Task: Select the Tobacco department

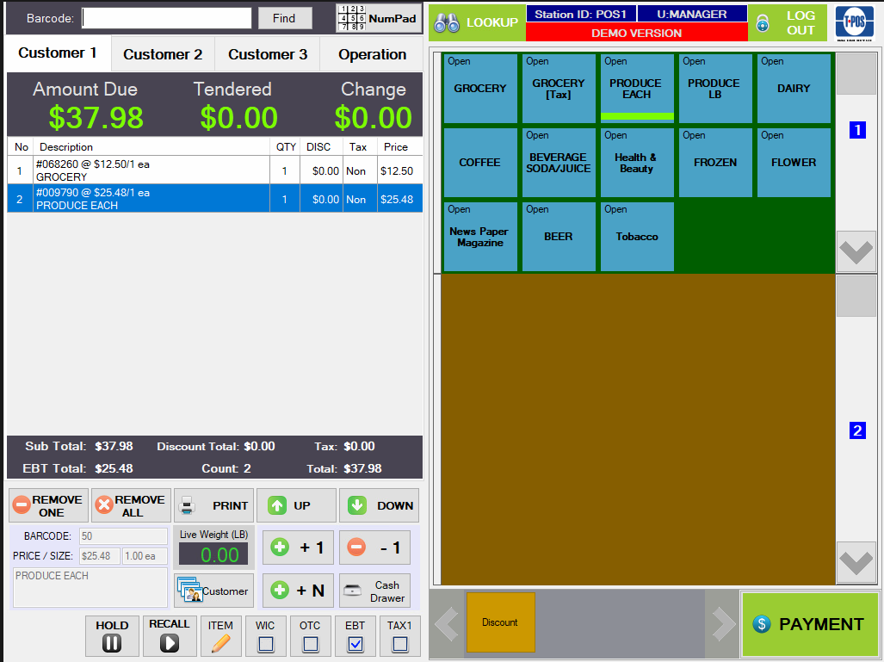Action: coord(637,237)
